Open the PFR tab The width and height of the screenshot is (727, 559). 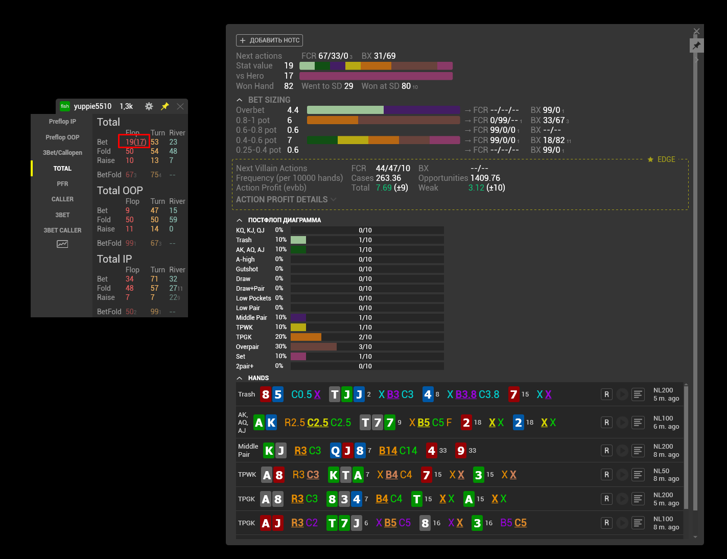[62, 184]
